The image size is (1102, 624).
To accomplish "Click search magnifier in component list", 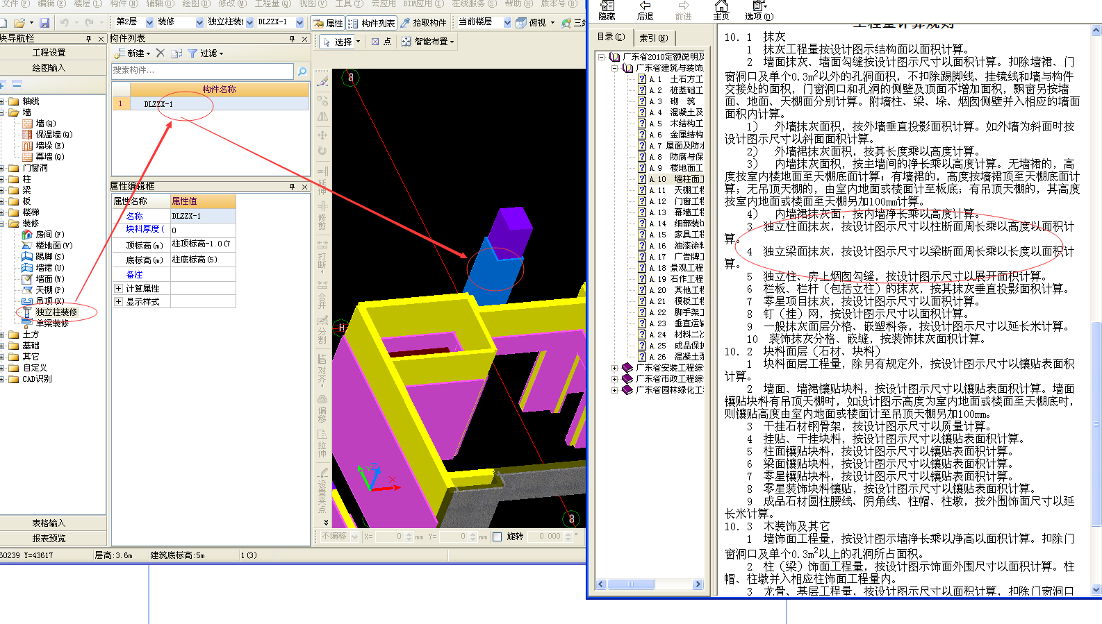I will click(302, 71).
